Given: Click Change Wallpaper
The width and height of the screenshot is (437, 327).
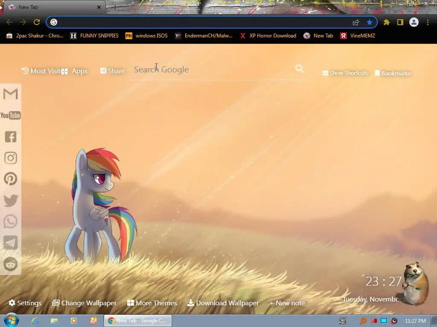Looking at the screenshot, I should pyautogui.click(x=84, y=303).
